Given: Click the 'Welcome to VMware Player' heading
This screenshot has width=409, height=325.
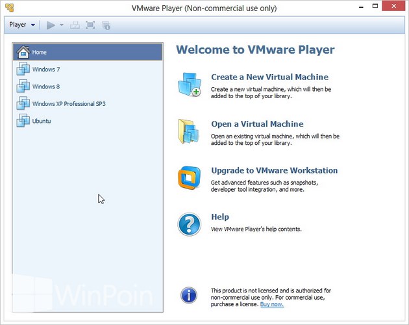Looking at the screenshot, I should tap(255, 49).
